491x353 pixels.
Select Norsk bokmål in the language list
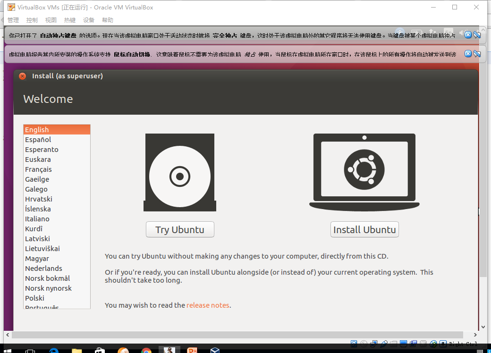pyautogui.click(x=57, y=278)
